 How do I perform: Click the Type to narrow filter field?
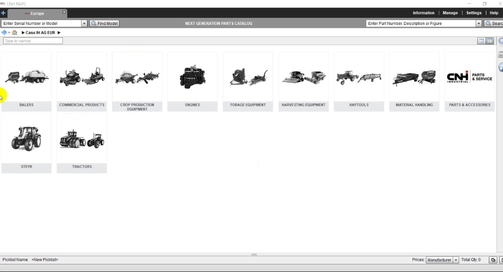[x=33, y=41]
